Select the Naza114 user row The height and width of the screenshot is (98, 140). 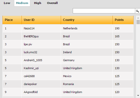(68, 28)
